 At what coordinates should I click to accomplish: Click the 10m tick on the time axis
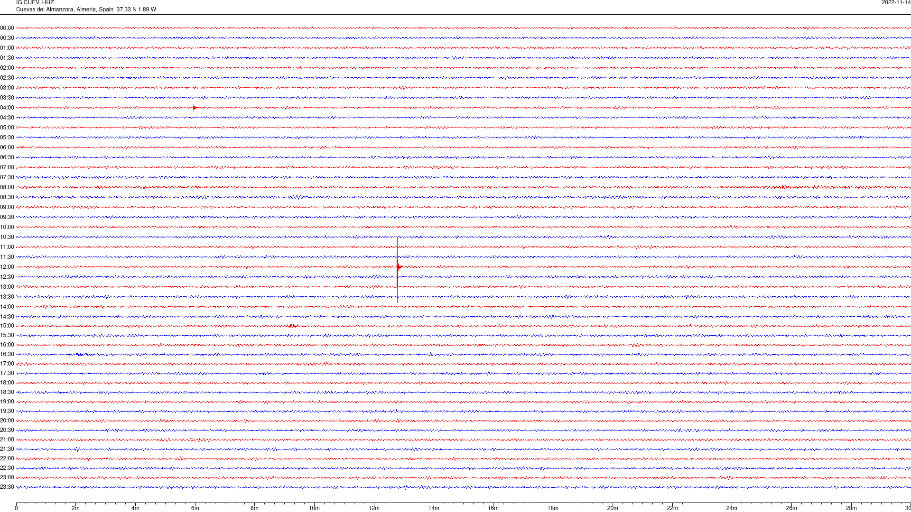[x=314, y=508]
